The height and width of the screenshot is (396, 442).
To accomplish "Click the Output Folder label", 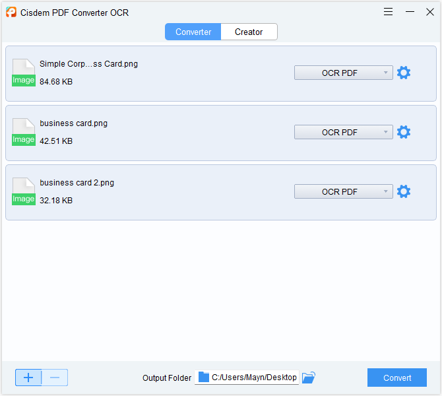I will tap(167, 378).
